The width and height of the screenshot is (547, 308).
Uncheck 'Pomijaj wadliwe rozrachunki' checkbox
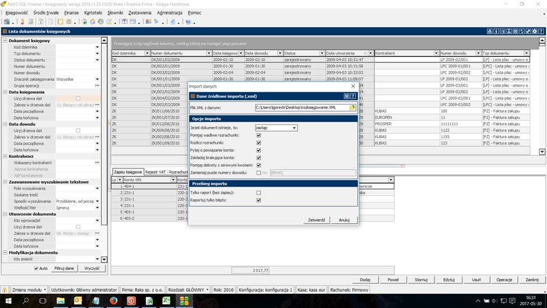[x=258, y=135]
